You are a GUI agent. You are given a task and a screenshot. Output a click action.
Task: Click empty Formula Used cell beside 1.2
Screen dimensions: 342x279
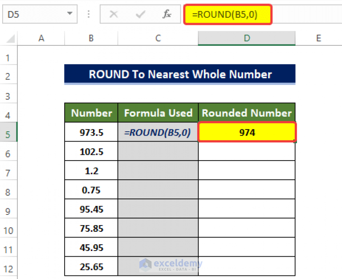click(x=158, y=170)
